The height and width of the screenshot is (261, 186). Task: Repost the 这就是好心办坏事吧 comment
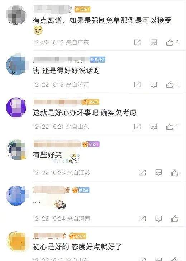click(138, 127)
